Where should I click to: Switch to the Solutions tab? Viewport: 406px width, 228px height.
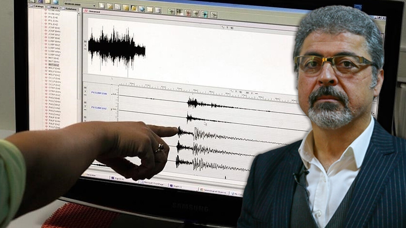click(69, 9)
